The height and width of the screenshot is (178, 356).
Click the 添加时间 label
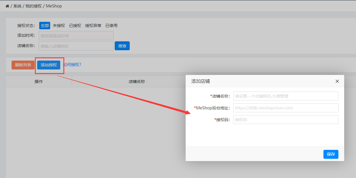26,36
